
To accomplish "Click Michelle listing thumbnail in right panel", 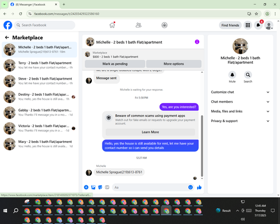I will 240,46.
